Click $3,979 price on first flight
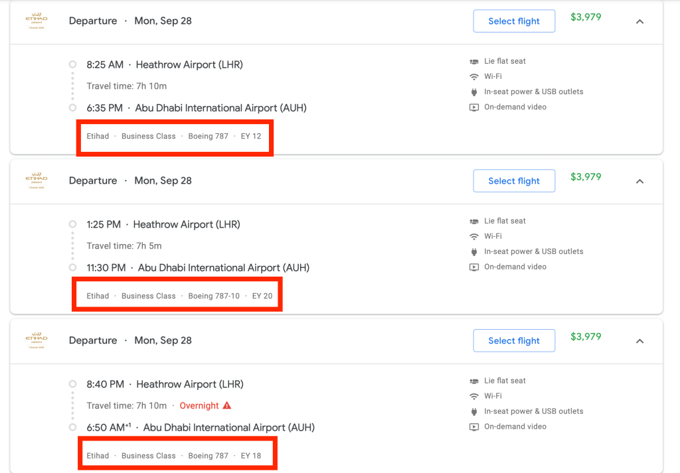Image resolution: width=680 pixels, height=473 pixels. (x=586, y=17)
